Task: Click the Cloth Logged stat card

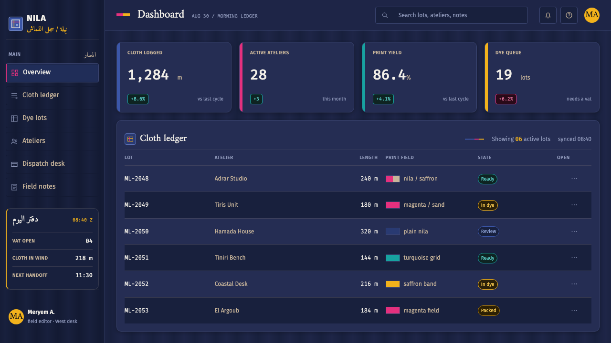Action: click(x=174, y=77)
